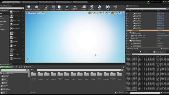Toggle visibility of the Lighting folder
The image size is (169, 95).
127,32
